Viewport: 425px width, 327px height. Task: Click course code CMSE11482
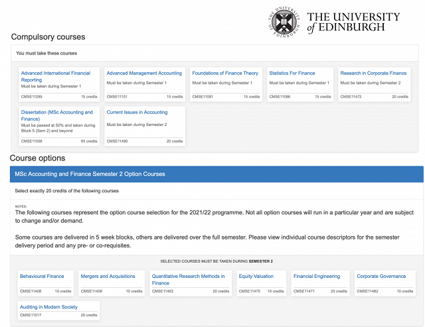(x=367, y=291)
